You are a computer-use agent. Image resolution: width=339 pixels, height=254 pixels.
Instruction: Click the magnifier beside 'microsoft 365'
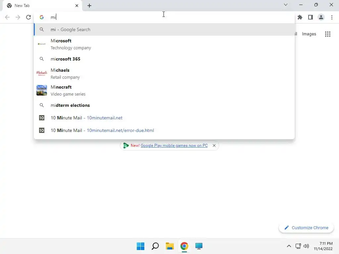pyautogui.click(x=42, y=59)
